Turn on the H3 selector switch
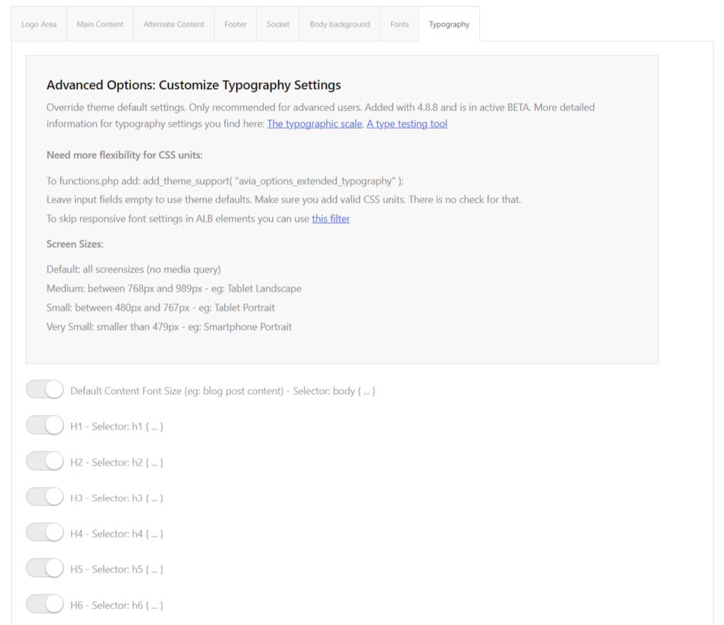 pos(45,496)
